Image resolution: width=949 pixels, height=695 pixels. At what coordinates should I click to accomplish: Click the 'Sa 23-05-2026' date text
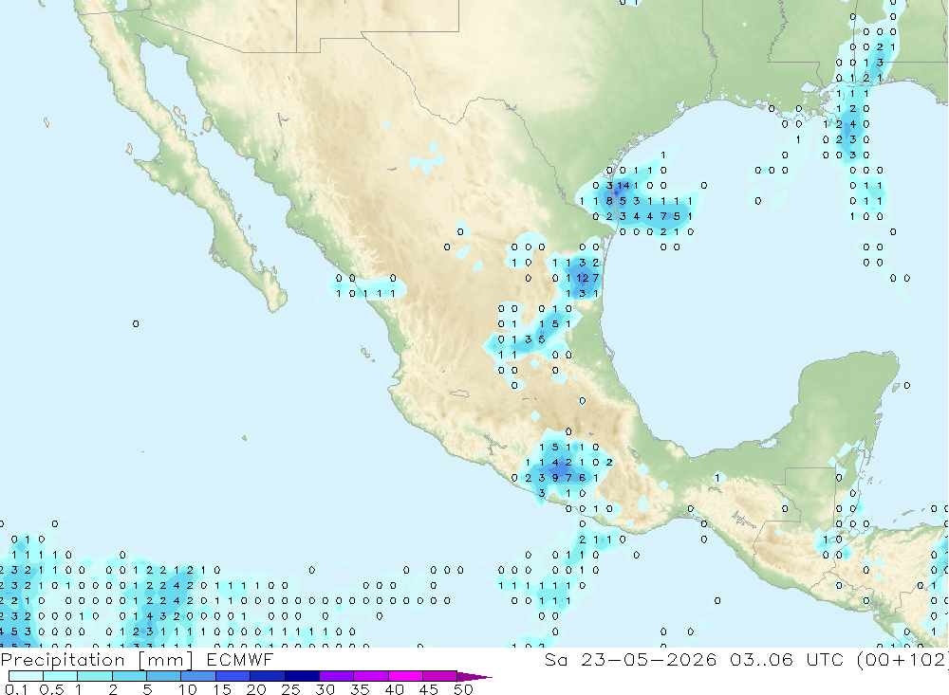(631, 660)
